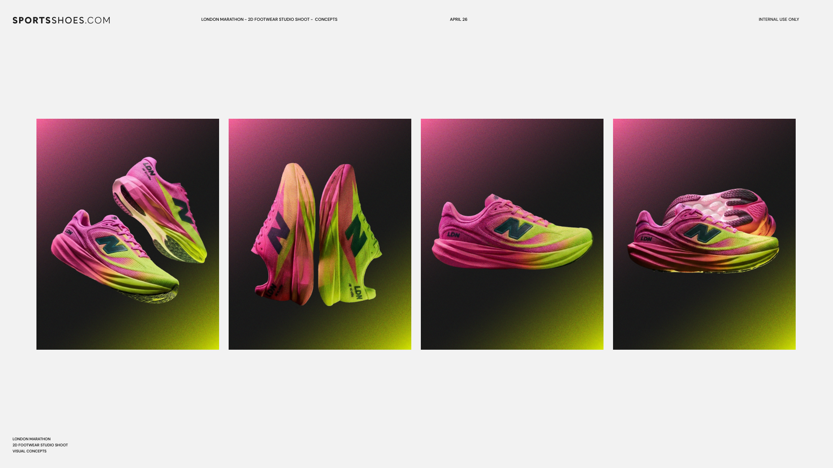This screenshot has height=468, width=833.
Task: Click the LONDON MARATHON footer text
Action: 31,439
